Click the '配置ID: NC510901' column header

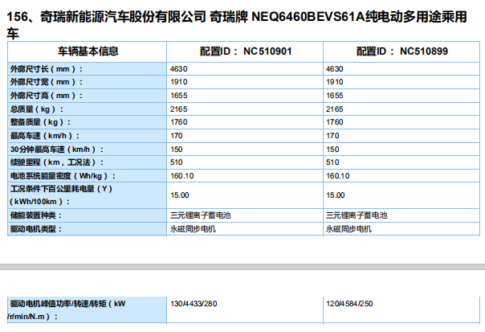click(246, 51)
